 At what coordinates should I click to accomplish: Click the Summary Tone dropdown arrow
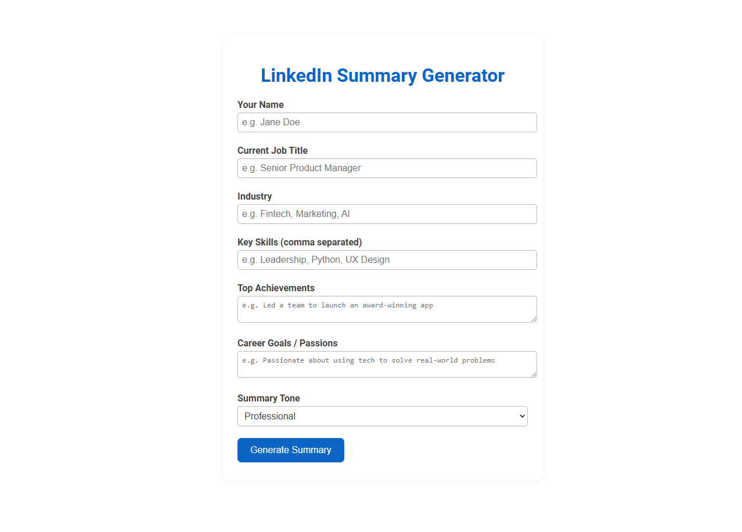pyautogui.click(x=521, y=416)
